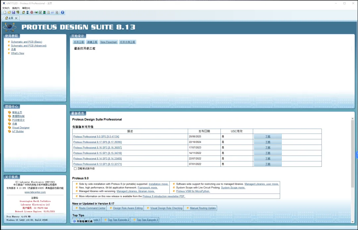Open Schematic and PCB (Basic) tutorial
The height and width of the screenshot is (230, 358).
coord(27,42)
